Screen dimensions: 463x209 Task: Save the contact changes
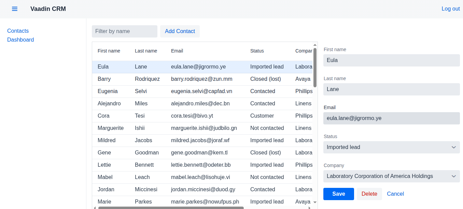[338, 194]
